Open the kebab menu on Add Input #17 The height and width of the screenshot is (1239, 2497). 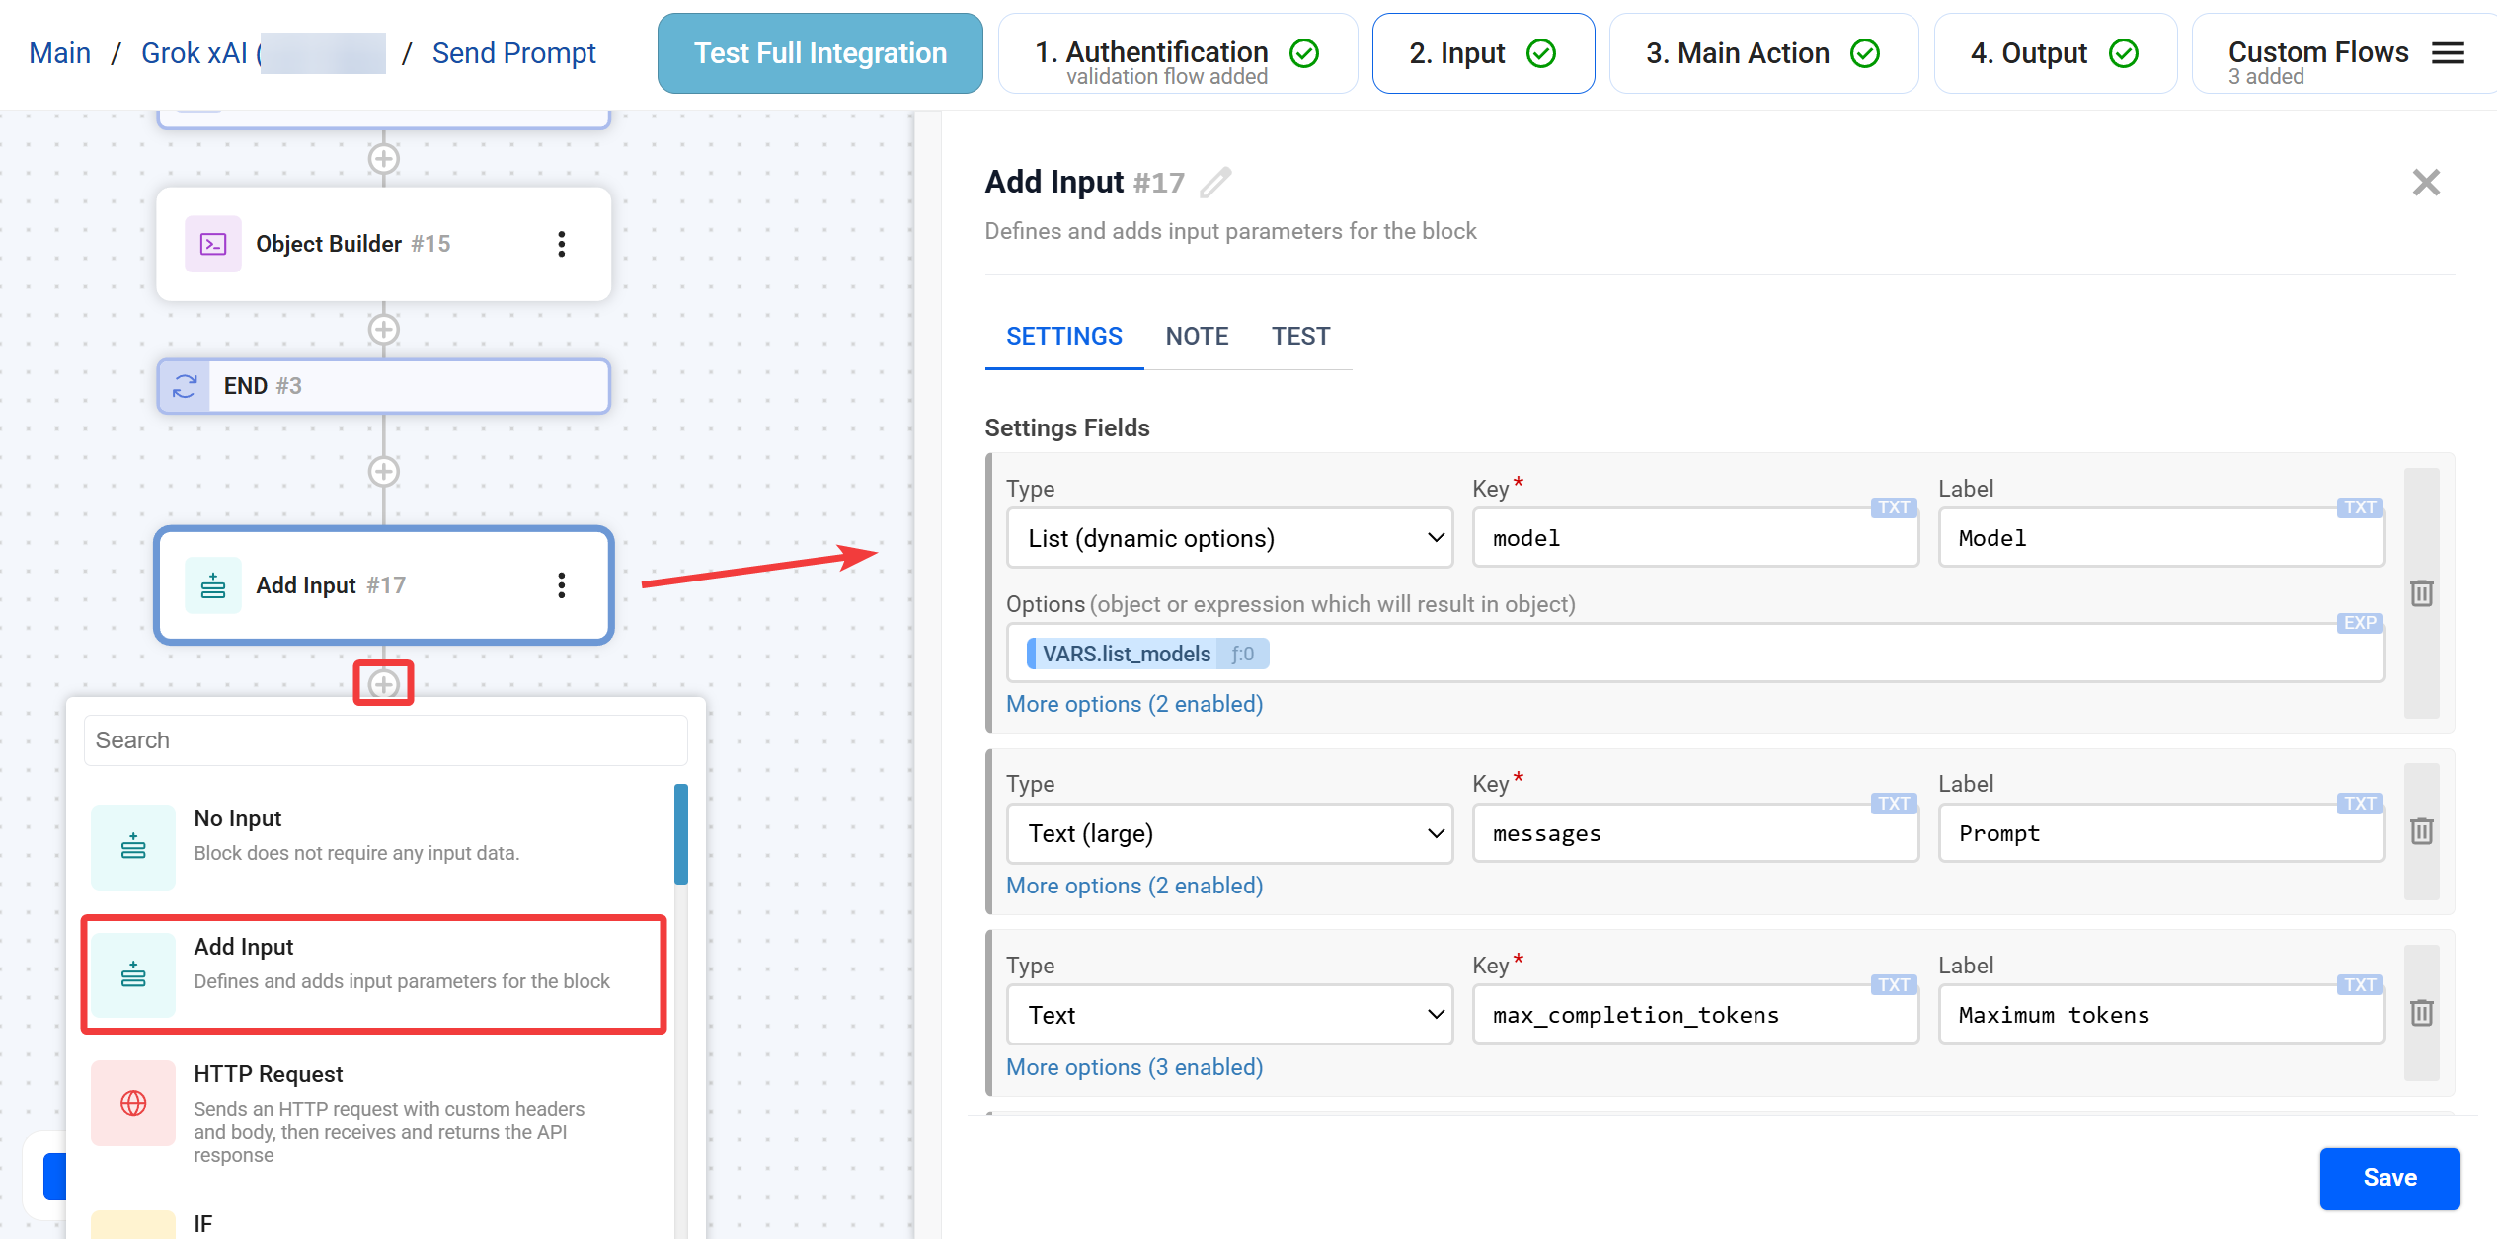(x=561, y=584)
